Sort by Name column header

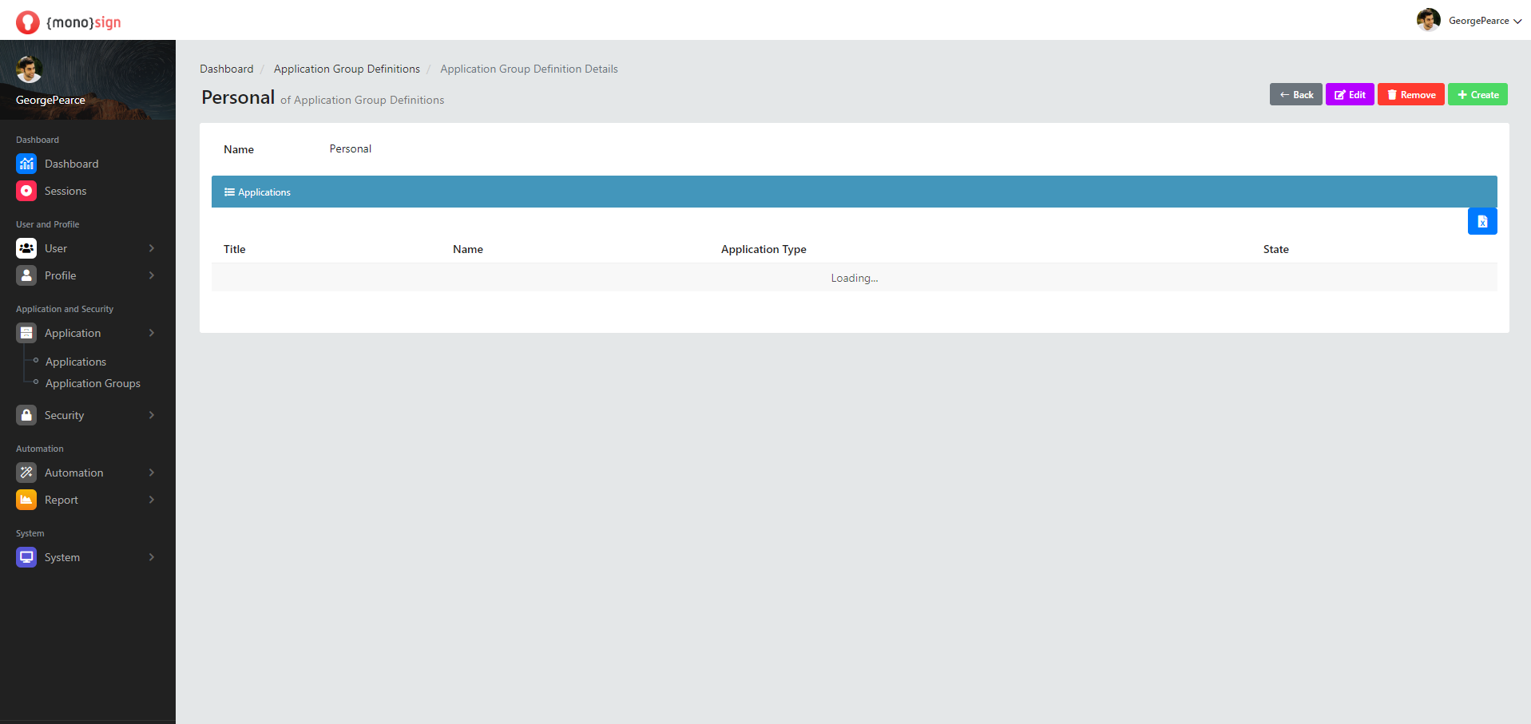coord(468,249)
